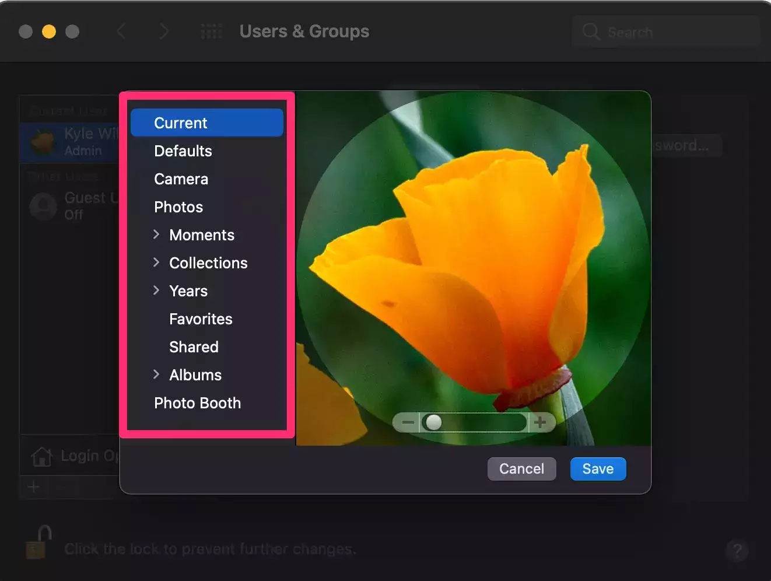Viewport: 771px width, 581px height.
Task: Click the zoom out minus icon
Action: [x=408, y=422]
